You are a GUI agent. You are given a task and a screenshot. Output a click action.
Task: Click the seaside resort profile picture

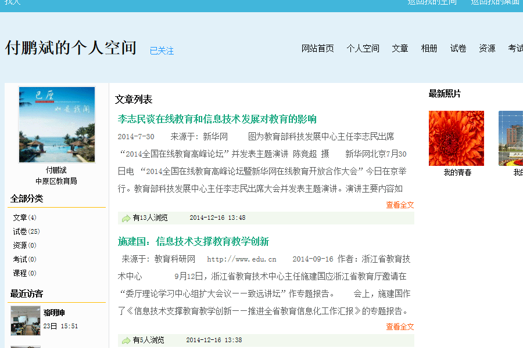pyautogui.click(x=57, y=125)
